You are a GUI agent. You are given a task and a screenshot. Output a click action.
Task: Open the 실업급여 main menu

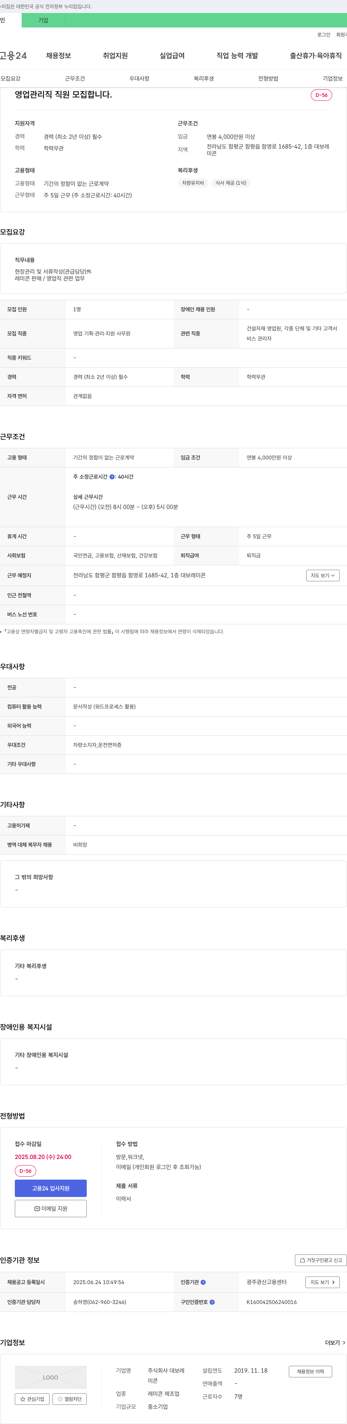[172, 56]
